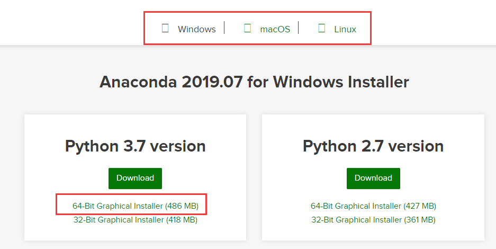Select the 'Python 3.7 version' heading
Image resolution: width=496 pixels, height=249 pixels.
[136, 146]
